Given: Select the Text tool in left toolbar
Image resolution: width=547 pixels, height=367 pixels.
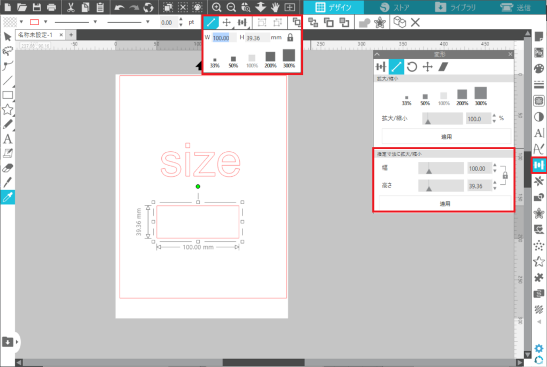Looking at the screenshot, I should pos(7,139).
